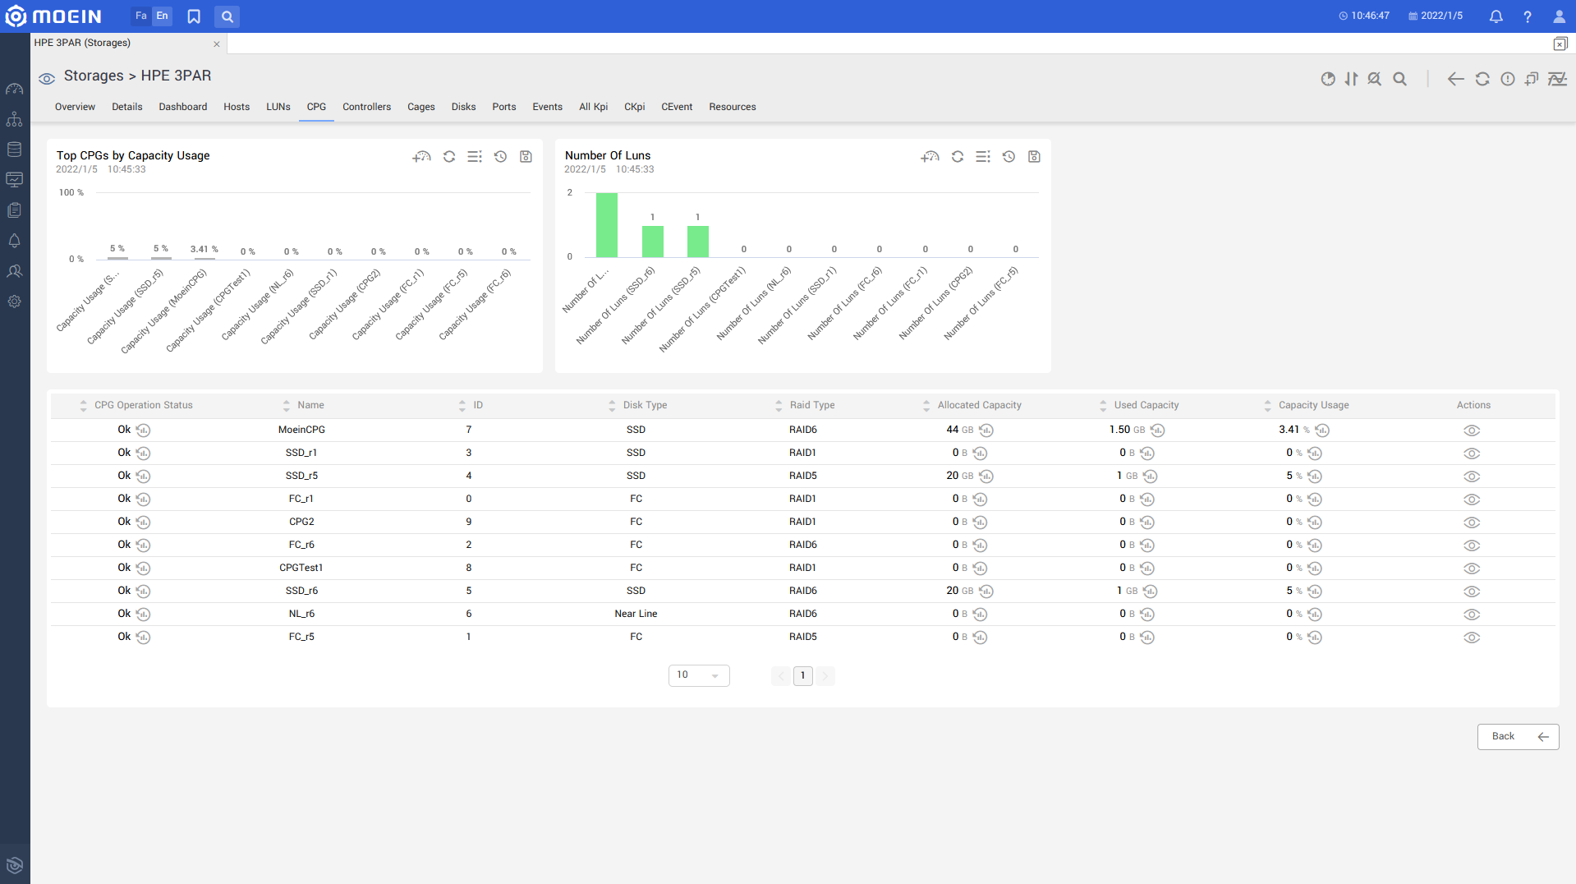Add gauge for Number Of Luns chart
This screenshot has height=884, width=1576.
pos(930,157)
